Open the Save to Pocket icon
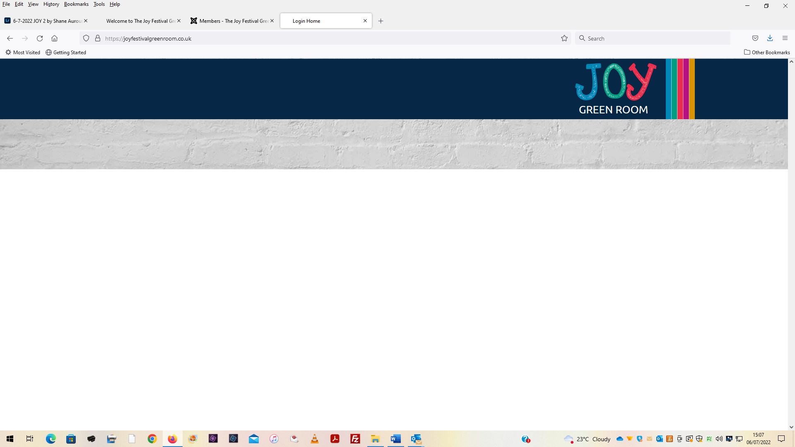The image size is (795, 447). (755, 38)
